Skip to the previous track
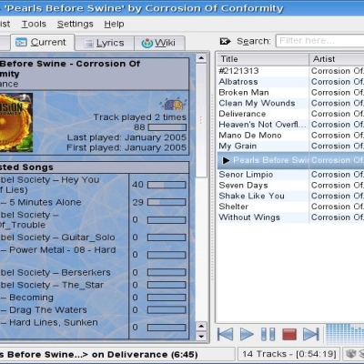The width and height of the screenshot is (364, 364). (x=225, y=334)
